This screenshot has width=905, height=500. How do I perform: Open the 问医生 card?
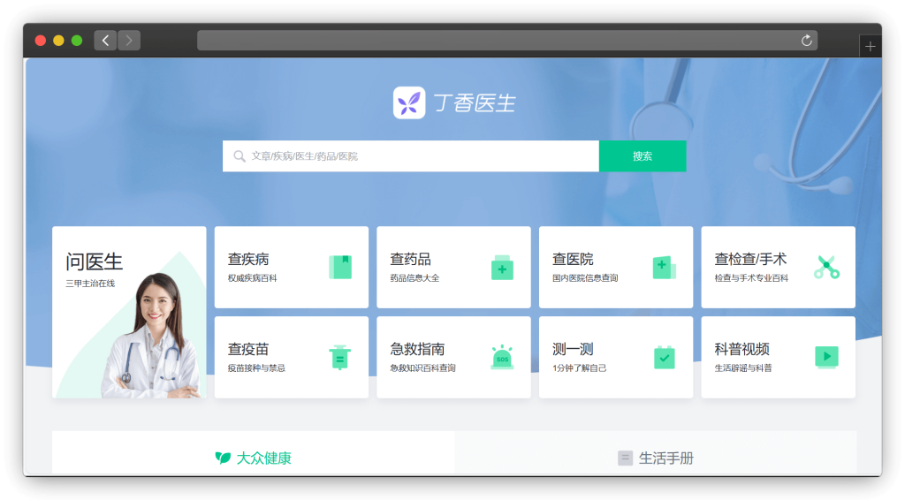tap(129, 312)
